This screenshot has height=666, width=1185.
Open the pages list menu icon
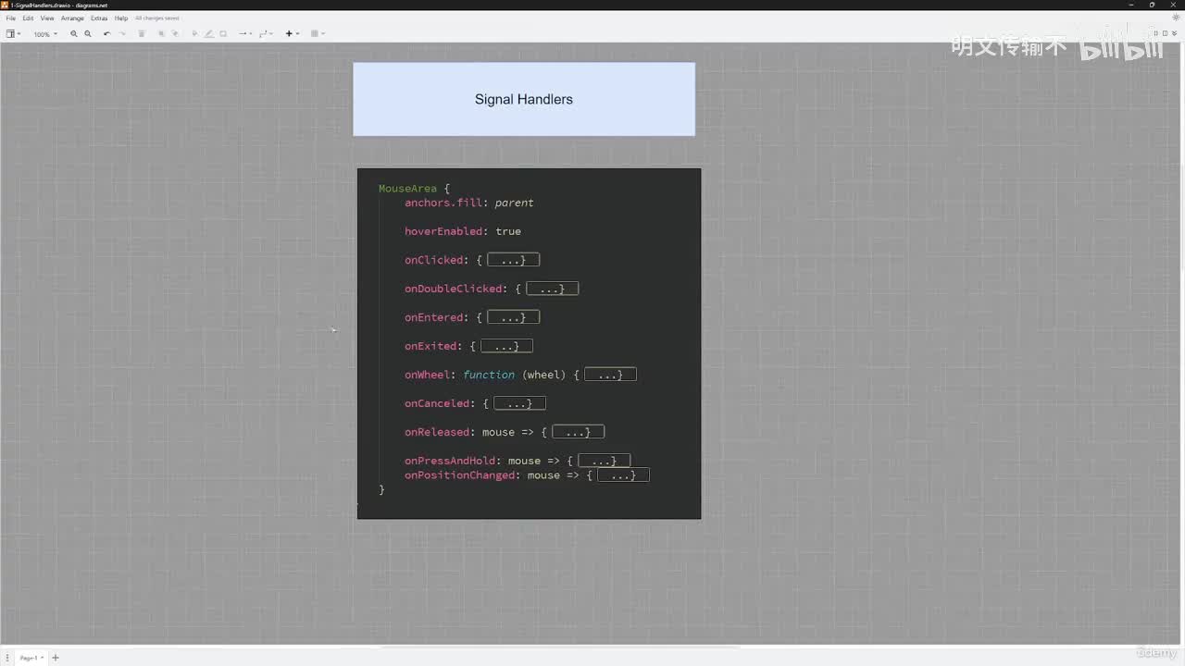[x=7, y=658]
